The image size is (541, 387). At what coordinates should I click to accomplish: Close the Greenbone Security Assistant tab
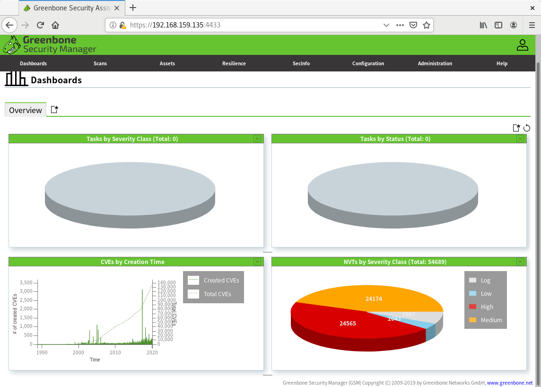coord(117,8)
